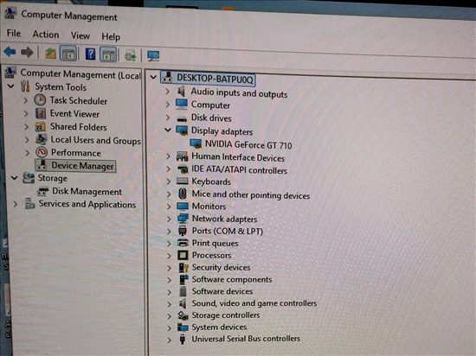The image size is (476, 356).
Task: Select Services and Applications label
Action: (87, 204)
